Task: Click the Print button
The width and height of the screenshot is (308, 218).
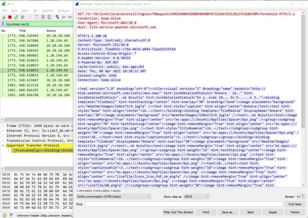Action: tap(206, 212)
